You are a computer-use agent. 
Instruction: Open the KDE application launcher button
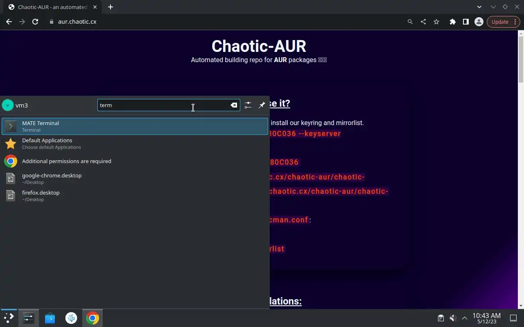pyautogui.click(x=9, y=318)
